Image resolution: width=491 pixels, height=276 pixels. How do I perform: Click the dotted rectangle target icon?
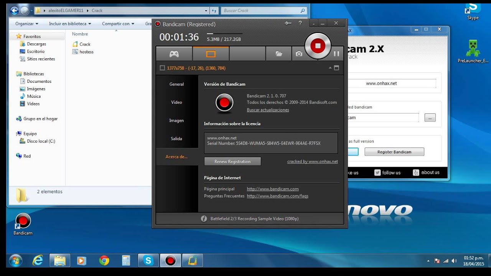point(162,68)
